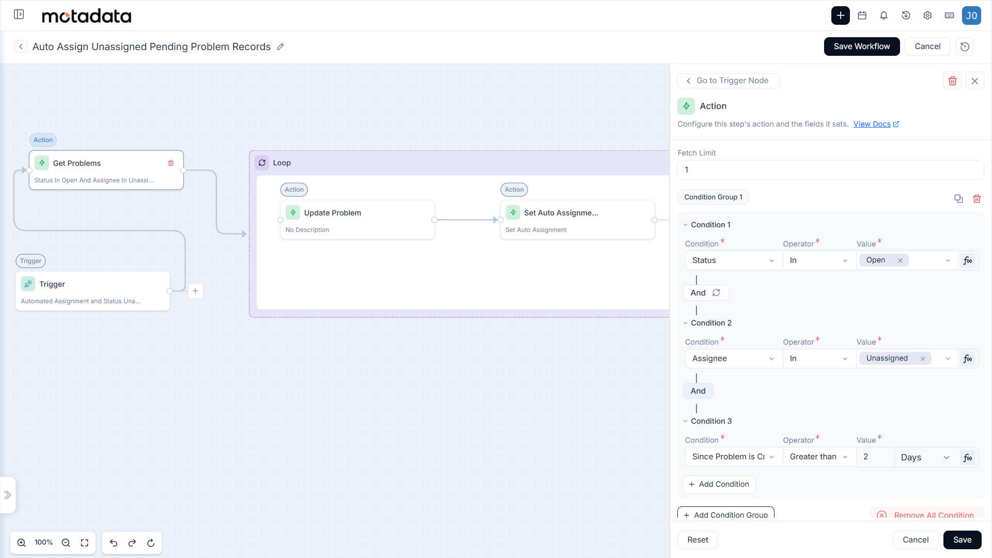992x558 pixels.
Task: Select the Loop container header
Action: click(460, 163)
